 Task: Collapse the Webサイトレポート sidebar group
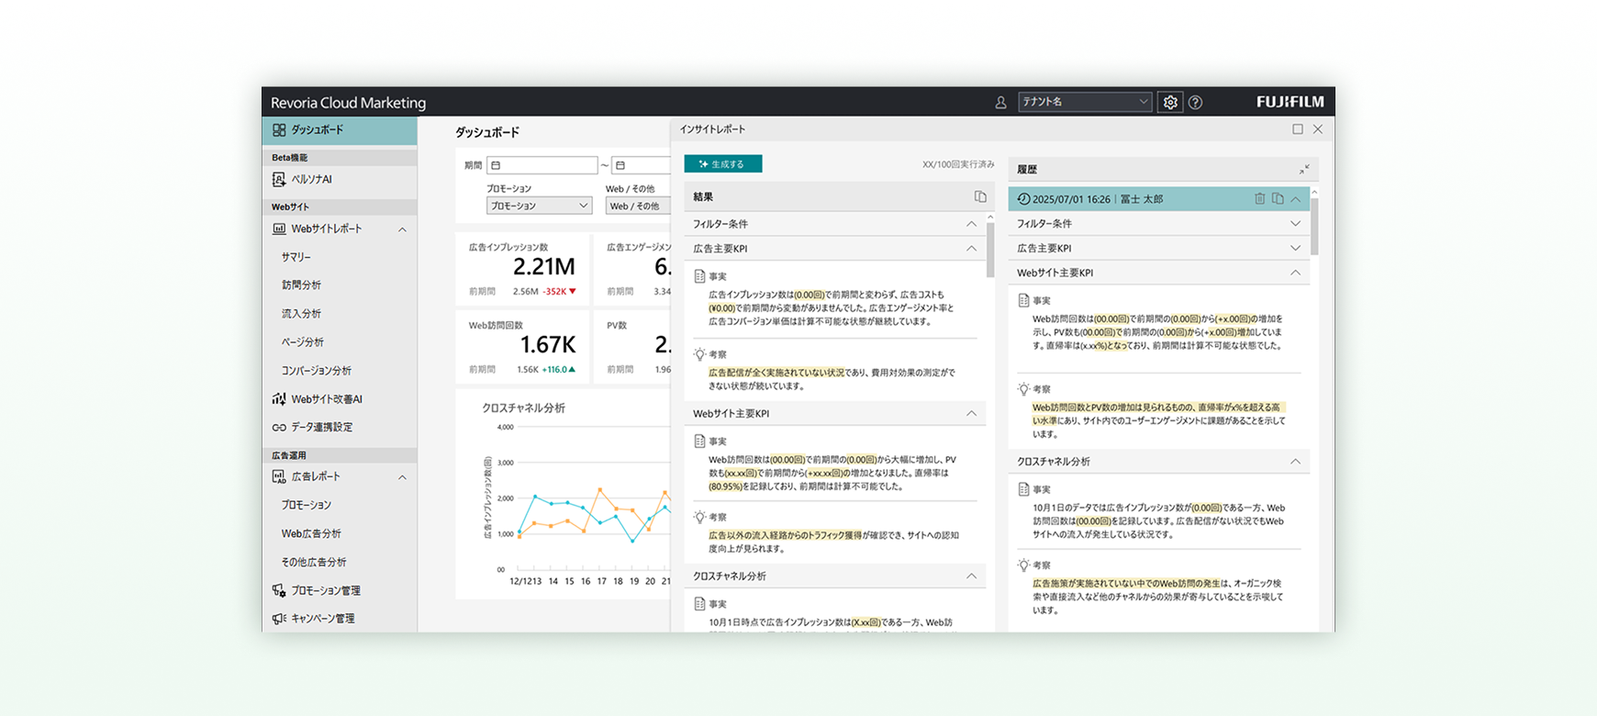click(x=402, y=229)
